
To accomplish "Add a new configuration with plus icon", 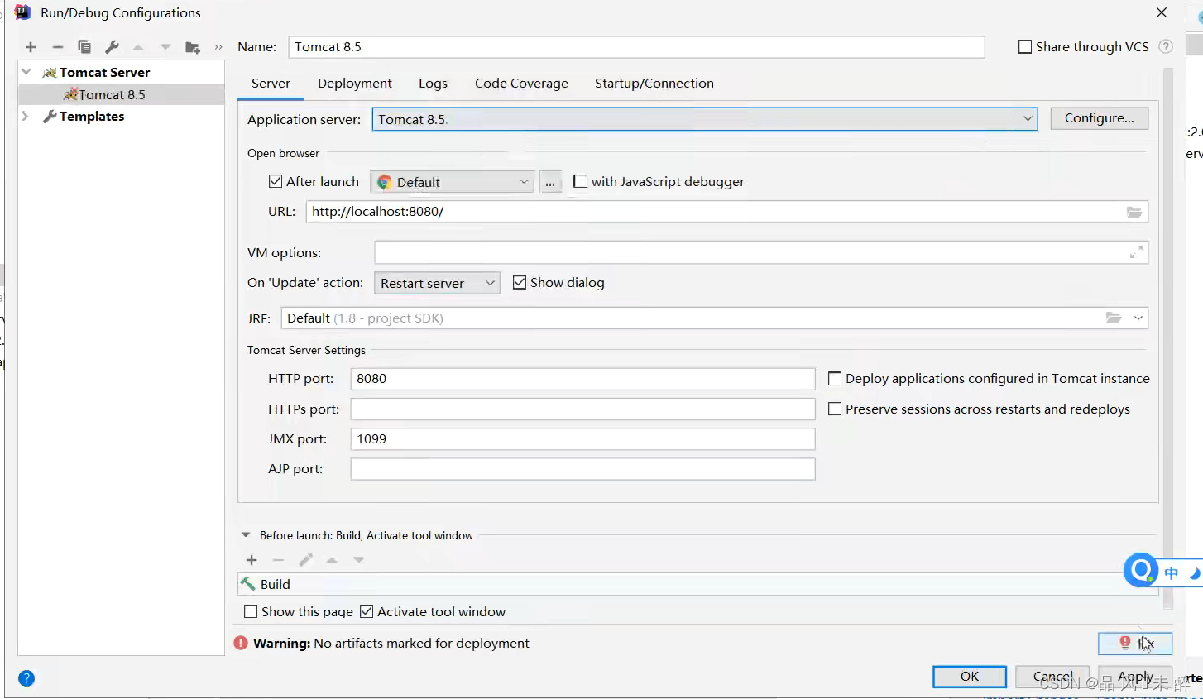I will click(x=31, y=47).
